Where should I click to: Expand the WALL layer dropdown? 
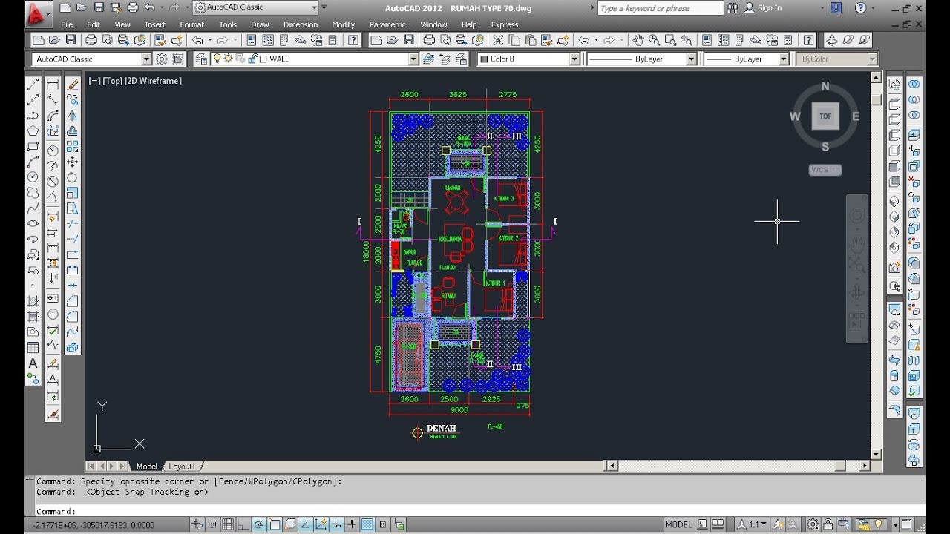click(x=413, y=59)
